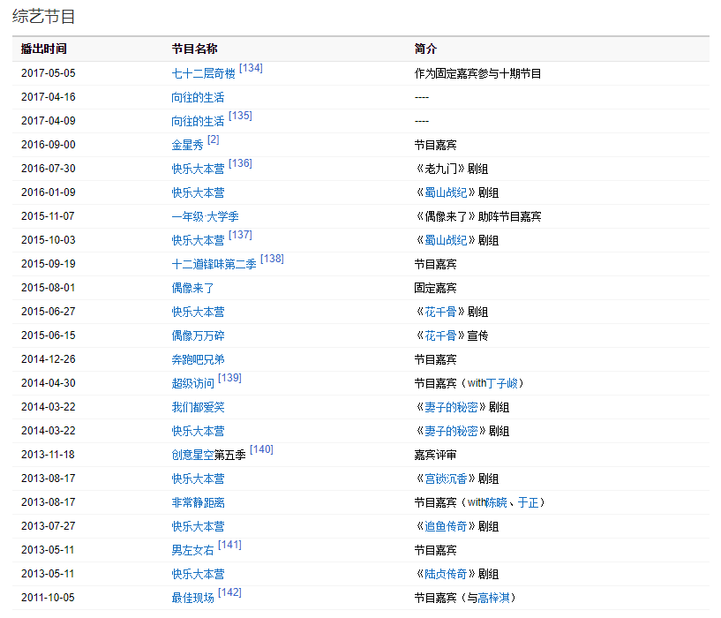This screenshot has height=618, width=721.
Task: Open the 金星秀 program link
Action: 187,146
